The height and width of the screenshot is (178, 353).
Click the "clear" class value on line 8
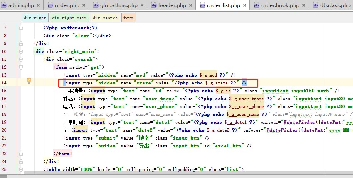[82, 36]
